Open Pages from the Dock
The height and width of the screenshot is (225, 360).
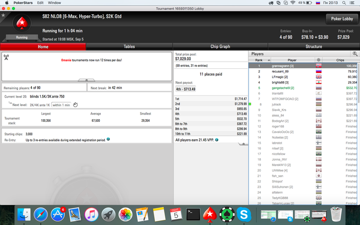142,215
